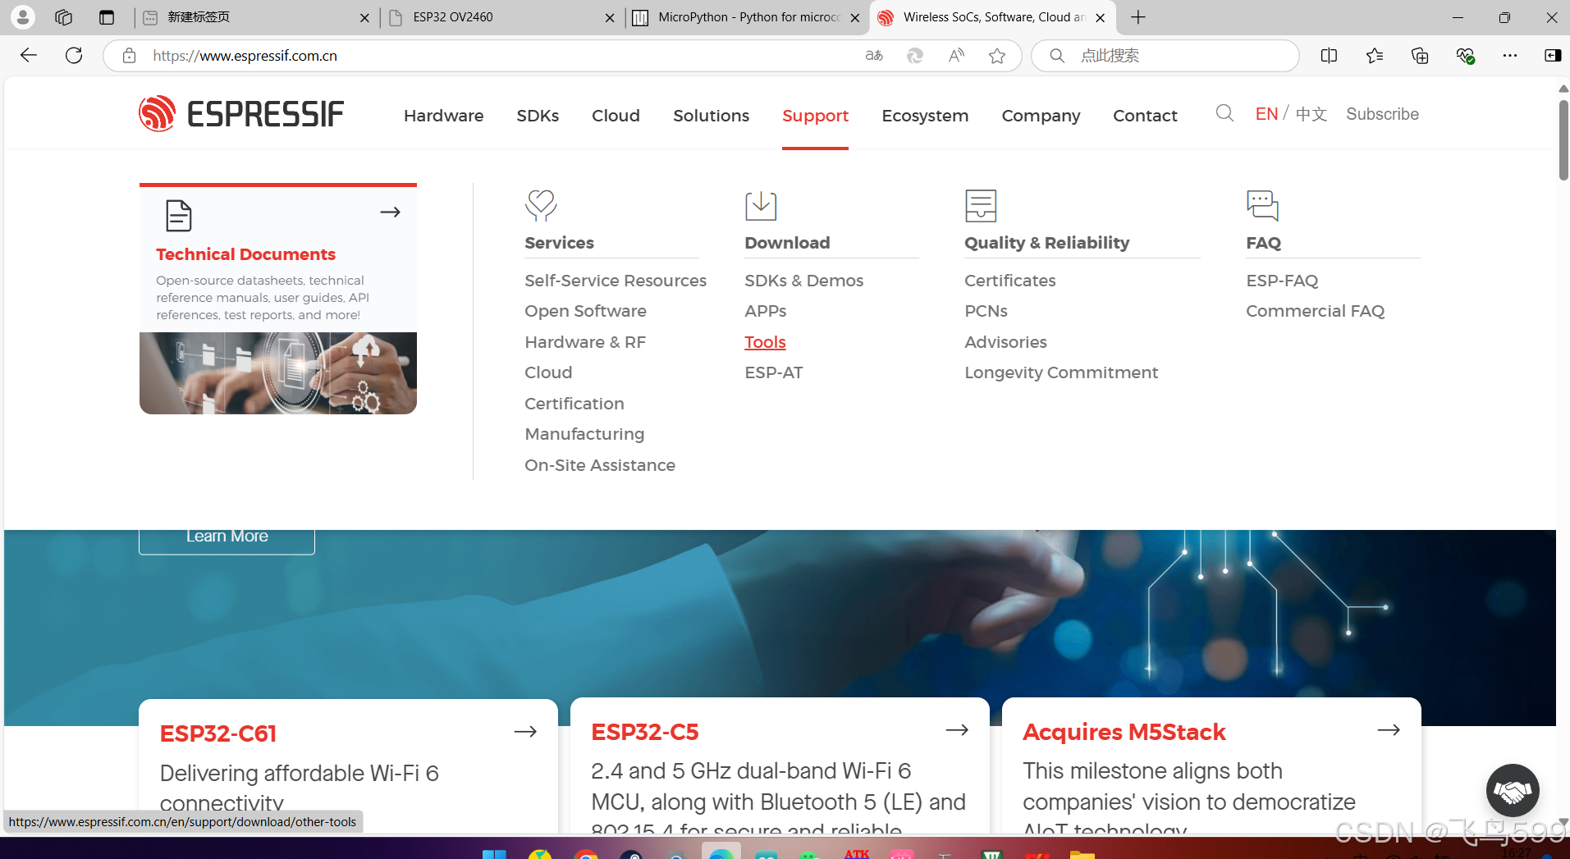This screenshot has width=1570, height=859.
Task: Open the Certification link
Action: coord(574,404)
